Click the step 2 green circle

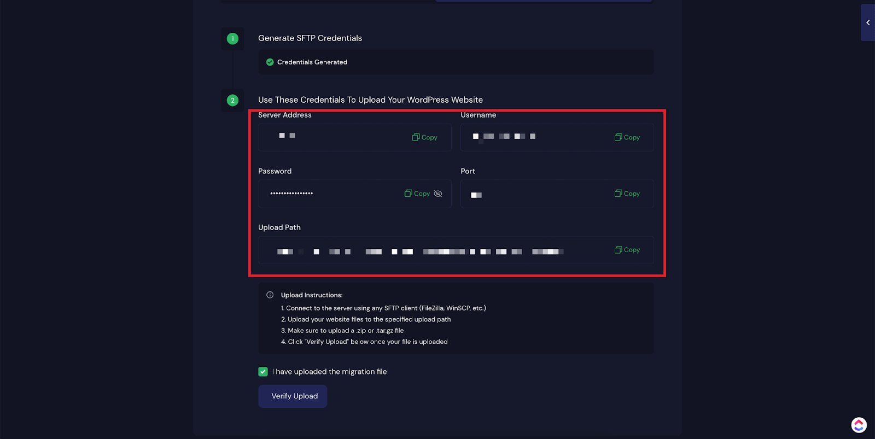[x=232, y=101]
